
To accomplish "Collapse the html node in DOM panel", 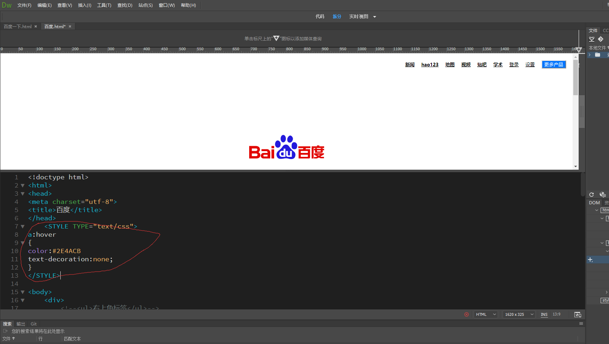I will [597, 210].
